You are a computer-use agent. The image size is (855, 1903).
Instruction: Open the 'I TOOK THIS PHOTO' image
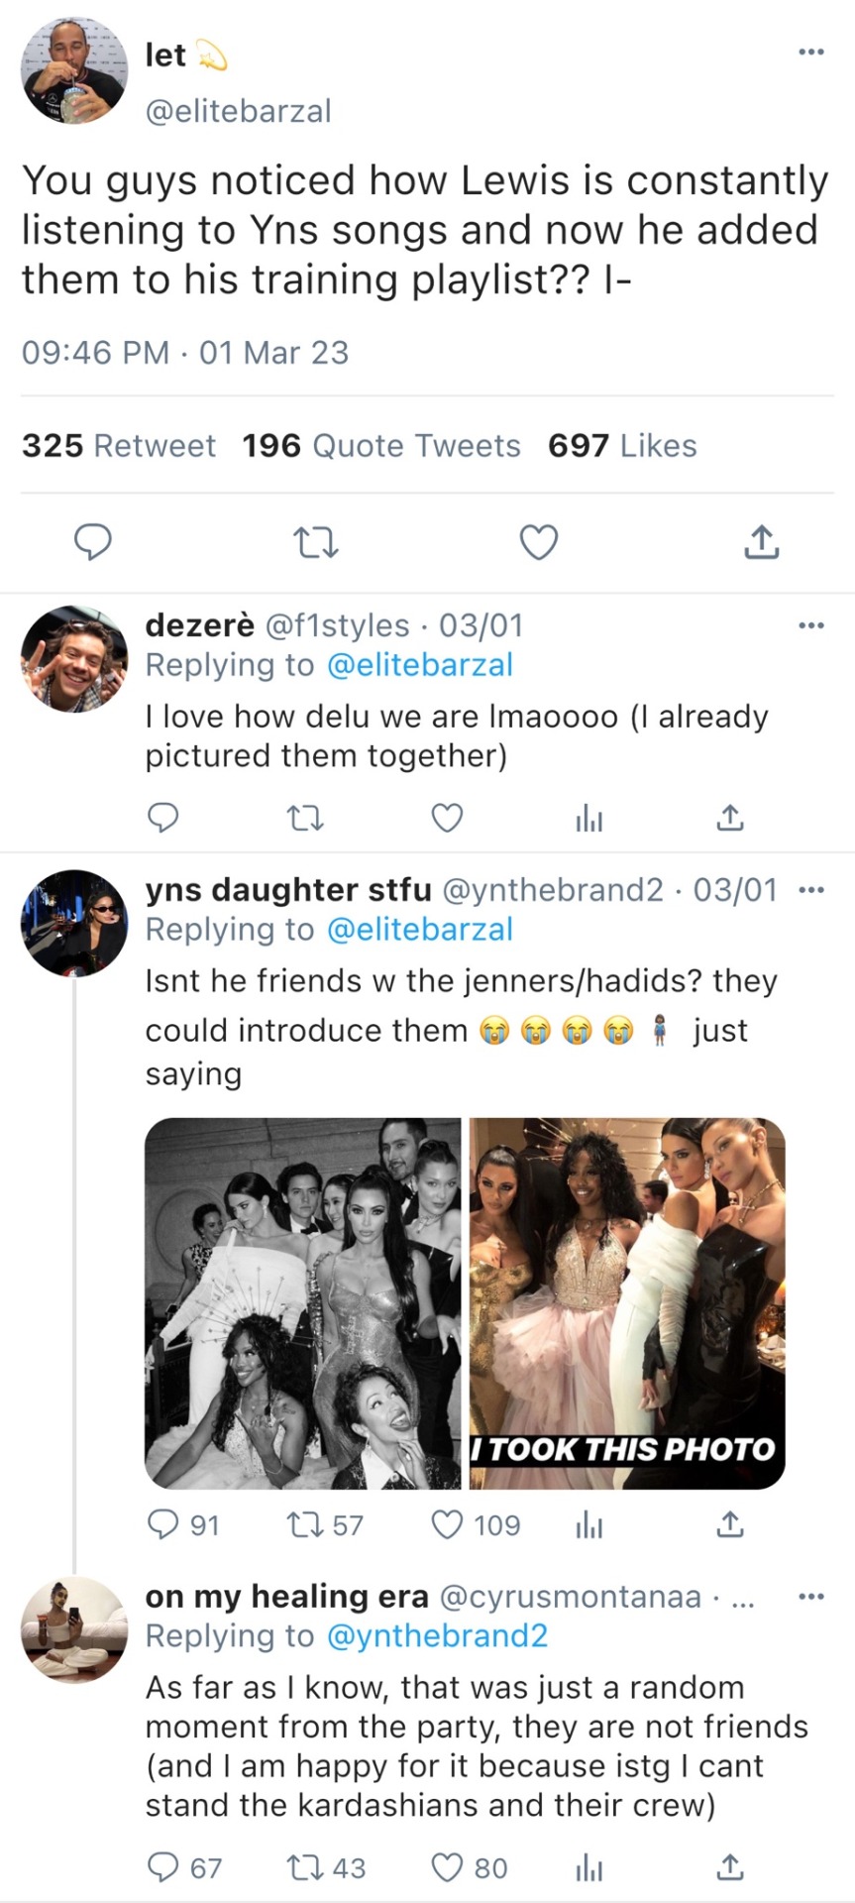coord(627,1302)
